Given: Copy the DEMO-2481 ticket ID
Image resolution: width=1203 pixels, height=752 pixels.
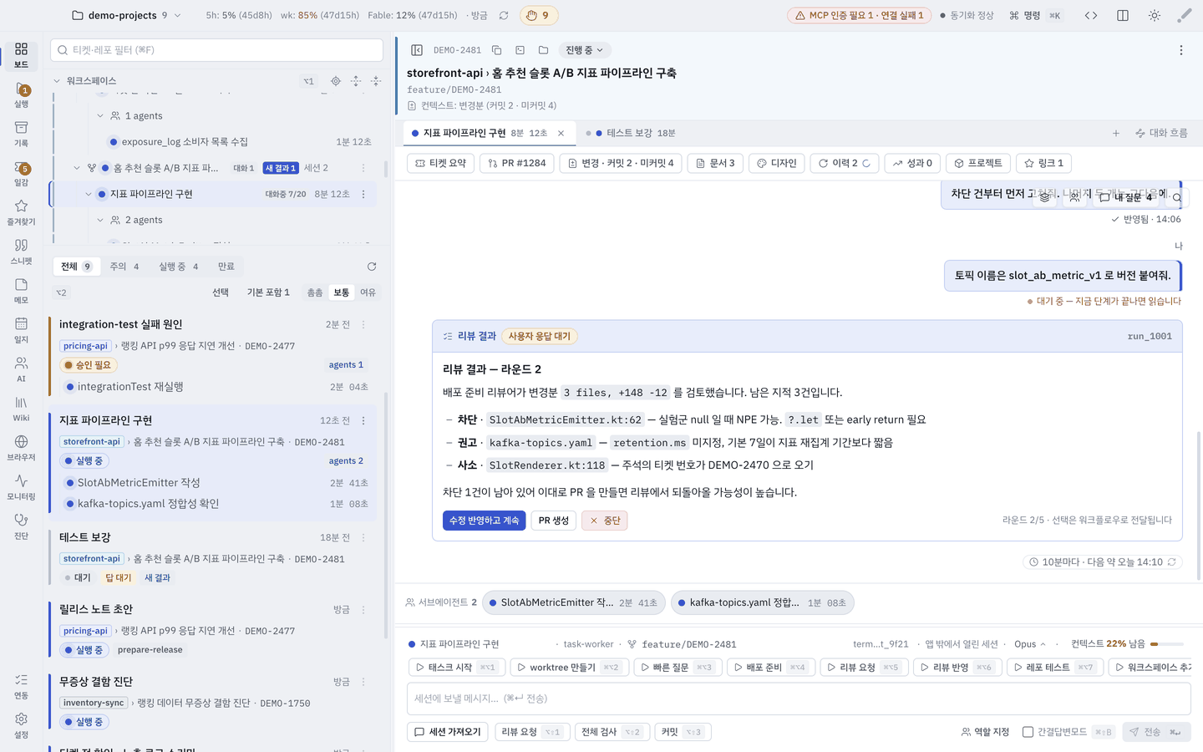Looking at the screenshot, I should (496, 50).
